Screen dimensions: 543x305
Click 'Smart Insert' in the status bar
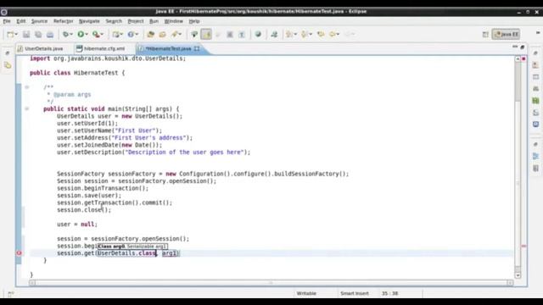[x=355, y=293]
